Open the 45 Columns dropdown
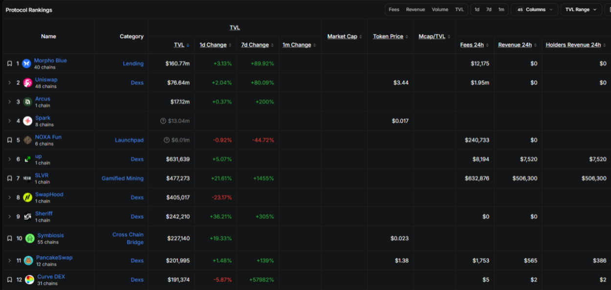This screenshot has width=611, height=290. [x=534, y=10]
